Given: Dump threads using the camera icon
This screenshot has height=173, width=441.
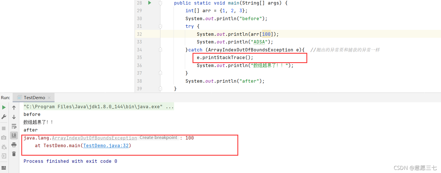Looking at the screenshot, I should tap(4, 138).
